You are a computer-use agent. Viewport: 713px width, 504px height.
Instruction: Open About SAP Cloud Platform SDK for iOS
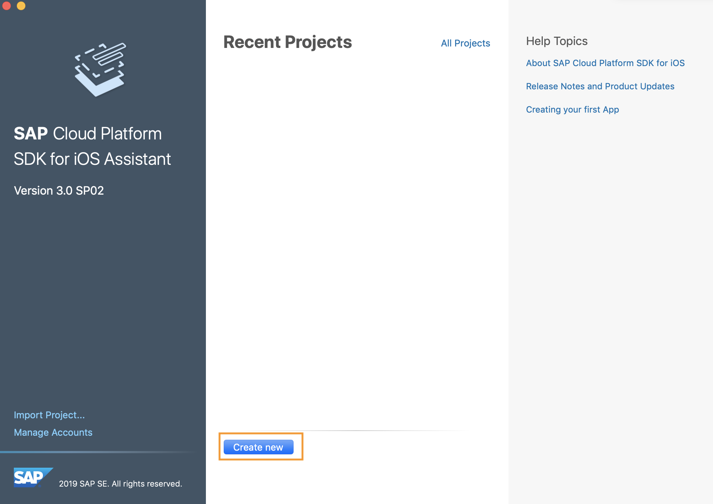605,63
